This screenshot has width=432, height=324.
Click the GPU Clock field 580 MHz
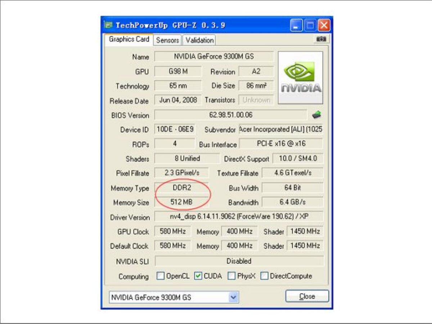(172, 231)
